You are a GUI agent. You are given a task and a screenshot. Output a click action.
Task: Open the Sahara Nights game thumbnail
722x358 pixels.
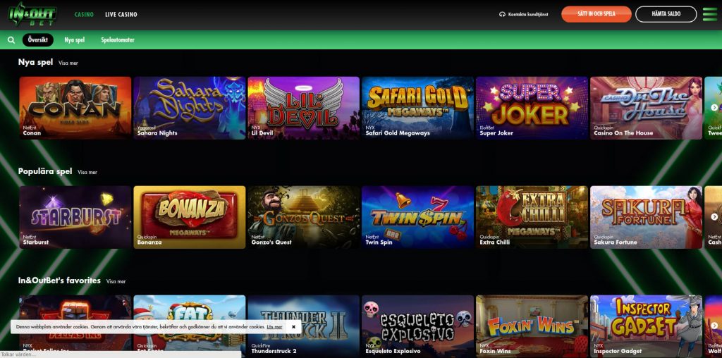190,108
